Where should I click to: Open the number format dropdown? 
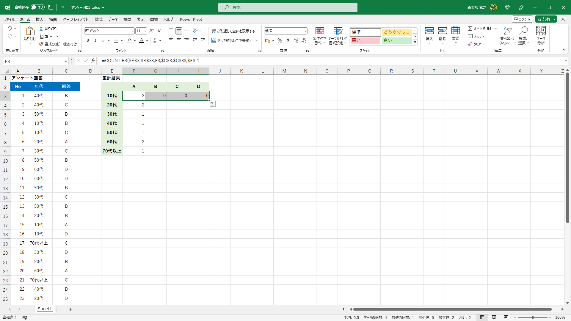305,31
